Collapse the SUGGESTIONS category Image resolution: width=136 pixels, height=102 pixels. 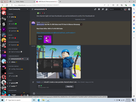[12, 91]
